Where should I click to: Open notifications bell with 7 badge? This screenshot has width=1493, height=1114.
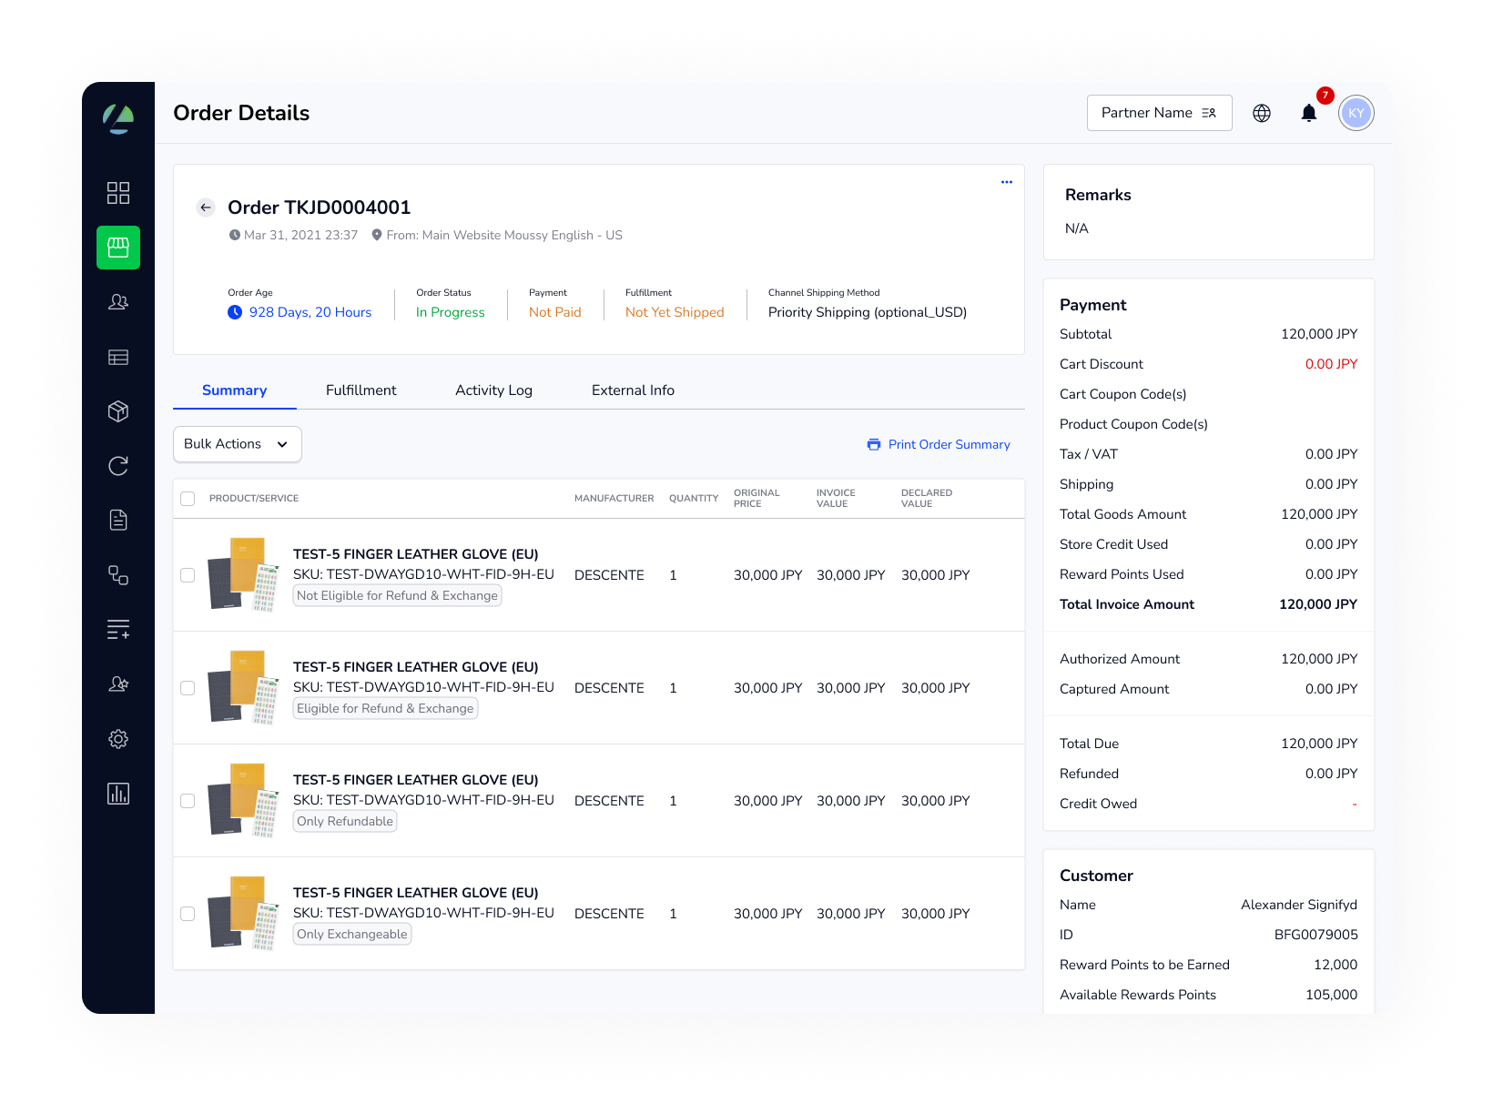(1309, 113)
